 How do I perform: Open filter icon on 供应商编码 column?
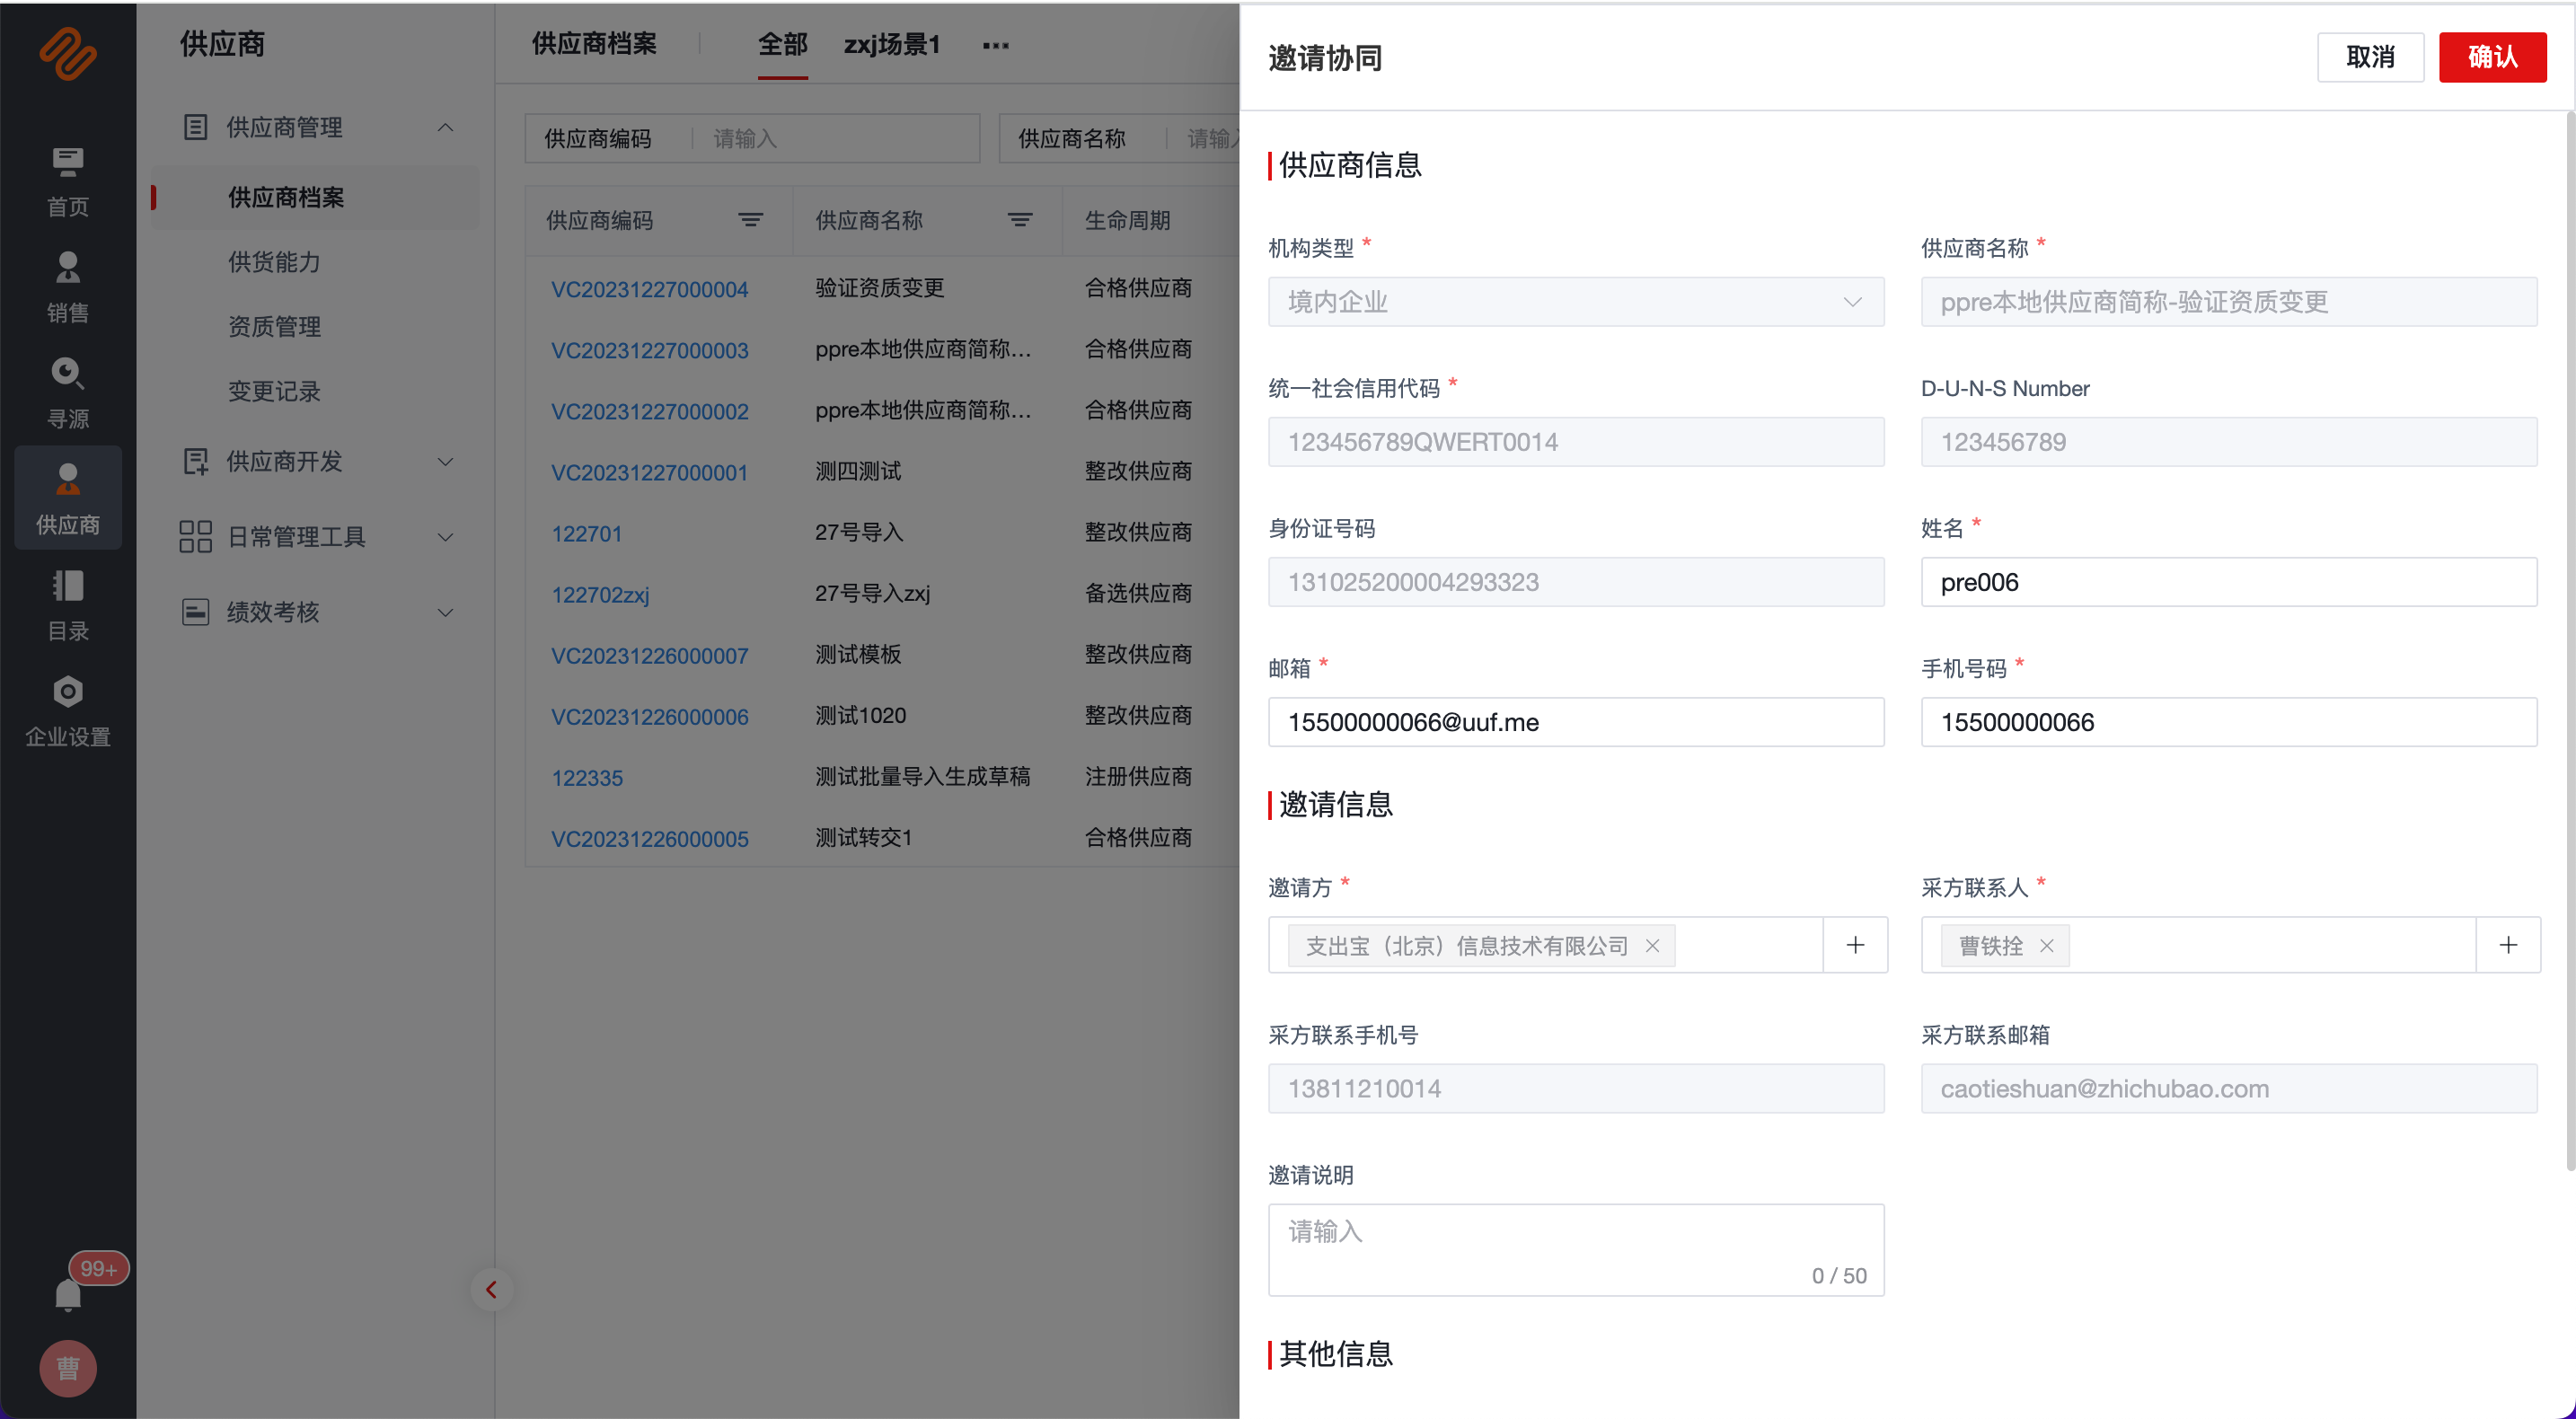coord(751,220)
